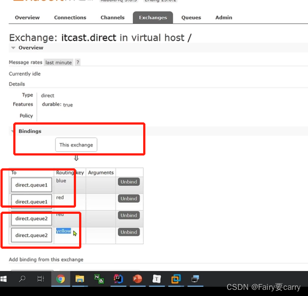The width and height of the screenshot is (308, 296).
Task: Open Typora from taskbar
Action: [x=156, y=279]
